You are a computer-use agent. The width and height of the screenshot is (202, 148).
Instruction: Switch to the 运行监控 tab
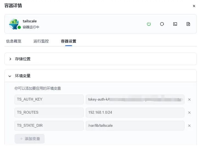(41, 41)
